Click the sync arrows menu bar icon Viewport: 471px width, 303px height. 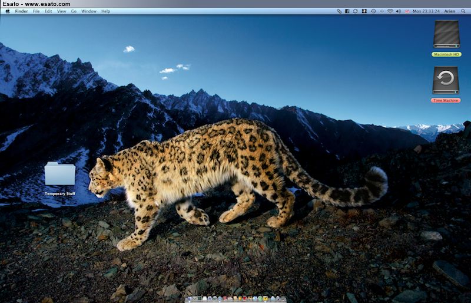356,11
